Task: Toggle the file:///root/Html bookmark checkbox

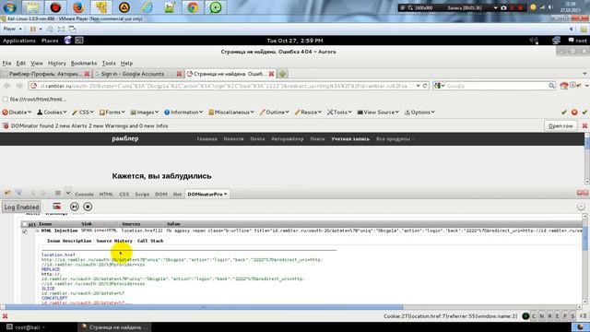Action: tap(5, 100)
